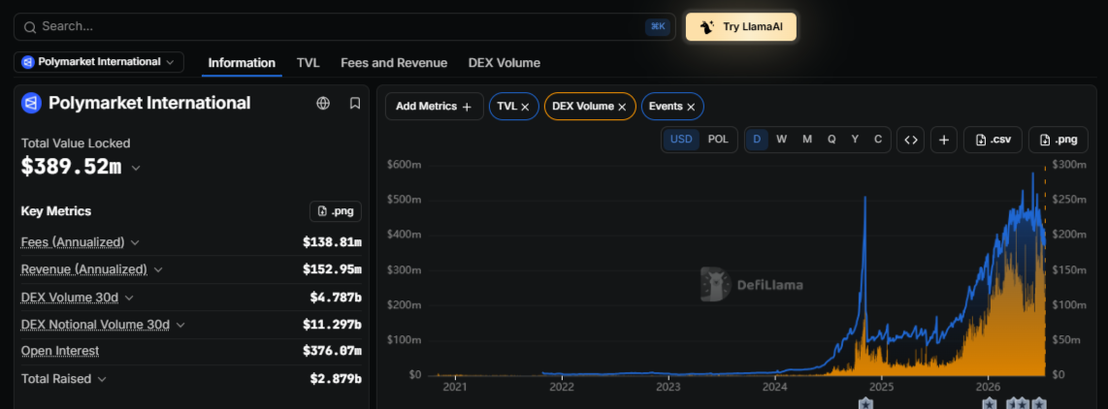Open the TVL tab
The image size is (1108, 409).
309,63
